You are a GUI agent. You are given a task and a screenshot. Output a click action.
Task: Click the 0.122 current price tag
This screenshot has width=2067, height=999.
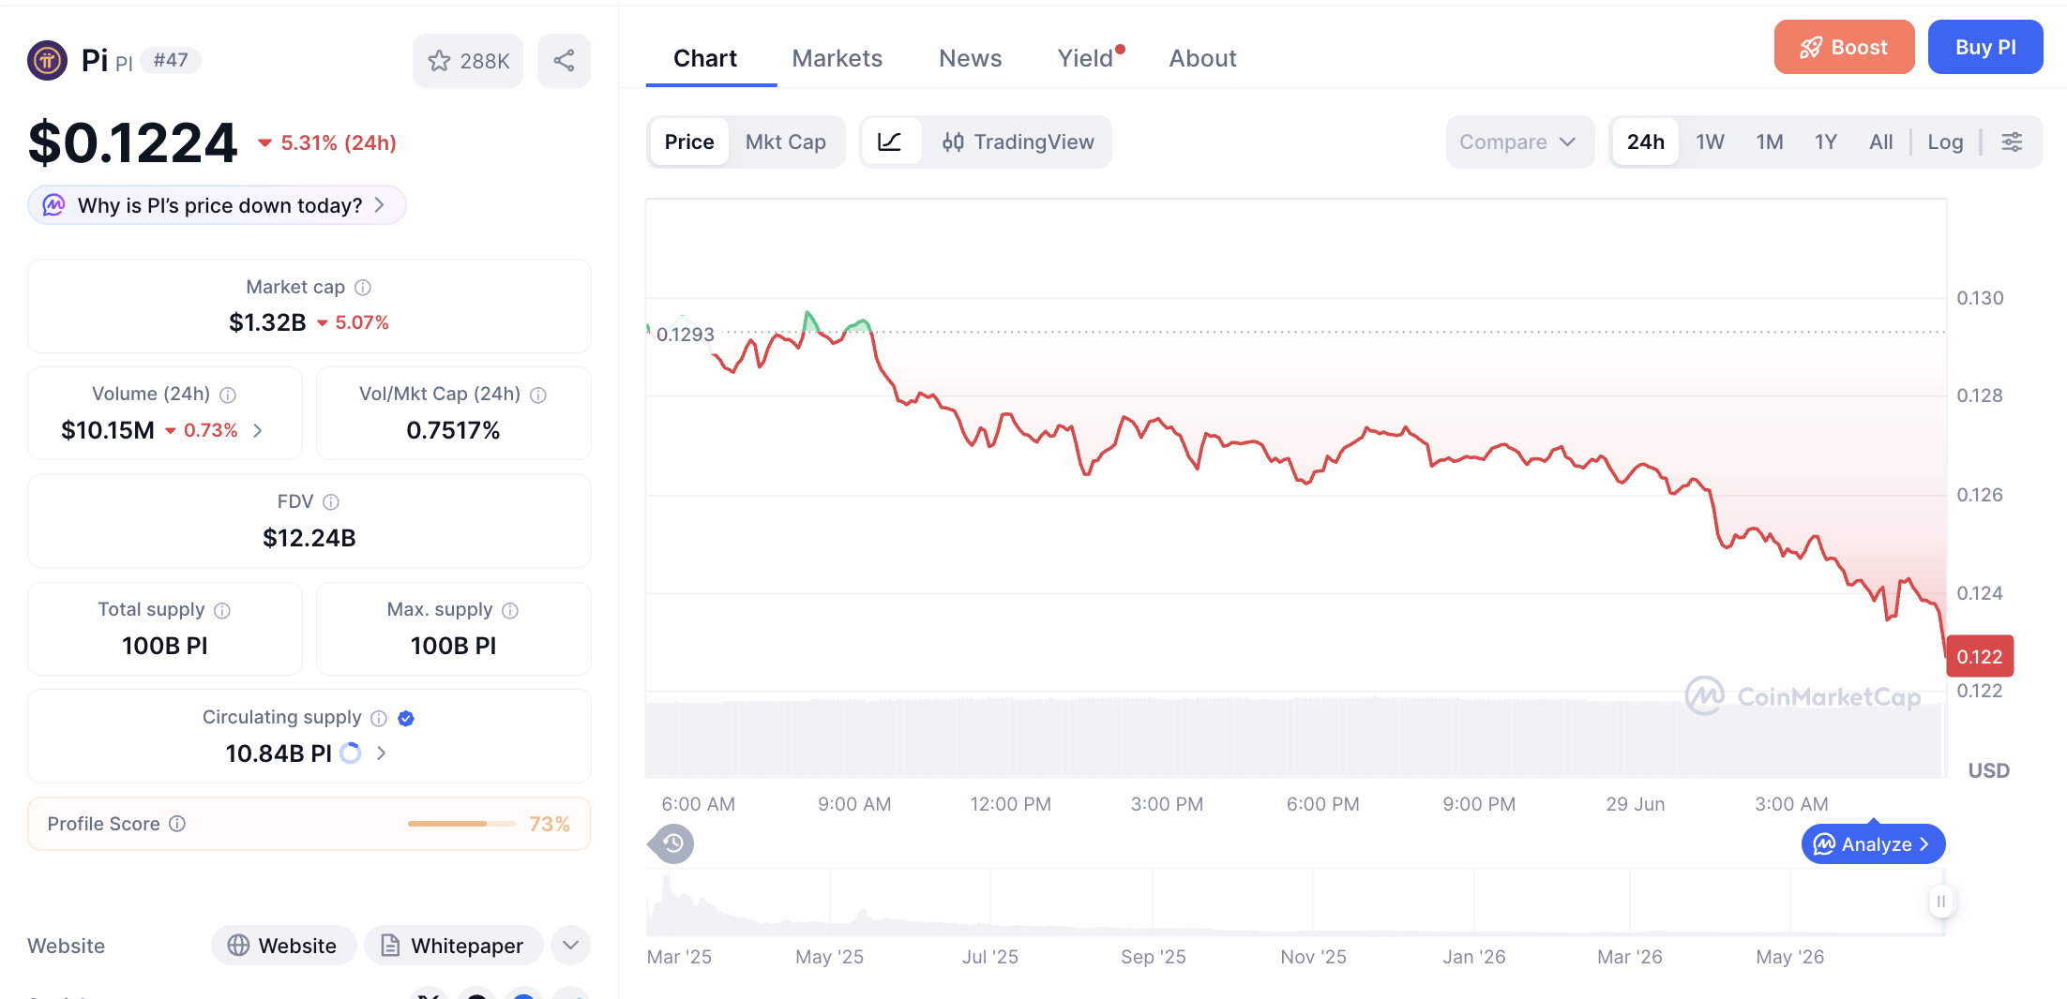[x=1980, y=657]
